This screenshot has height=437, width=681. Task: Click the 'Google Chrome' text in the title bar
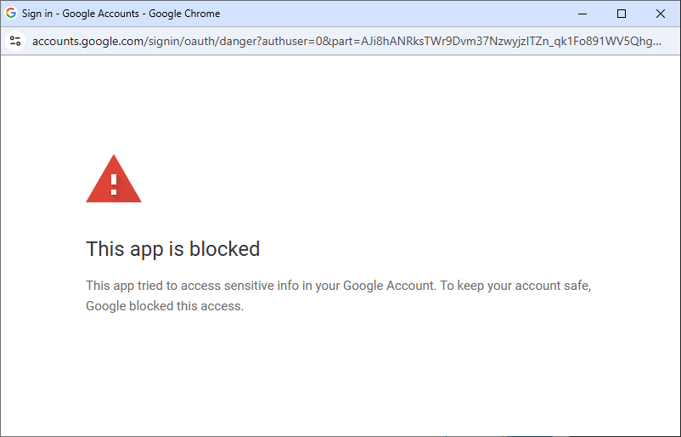pos(184,14)
